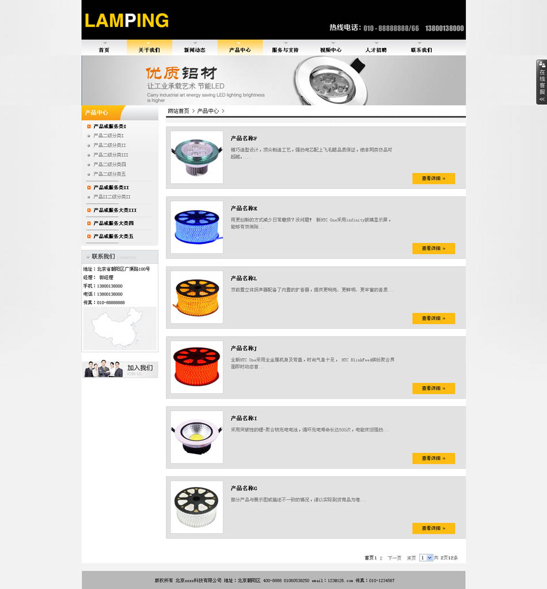This screenshot has width=547, height=589.
Task: Click the orange bullet beside 产品或服务大类五
Action: coord(89,236)
